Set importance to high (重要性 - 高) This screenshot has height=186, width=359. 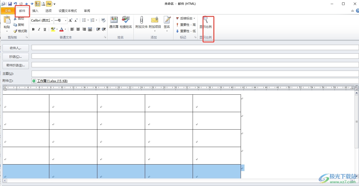tap(186, 25)
